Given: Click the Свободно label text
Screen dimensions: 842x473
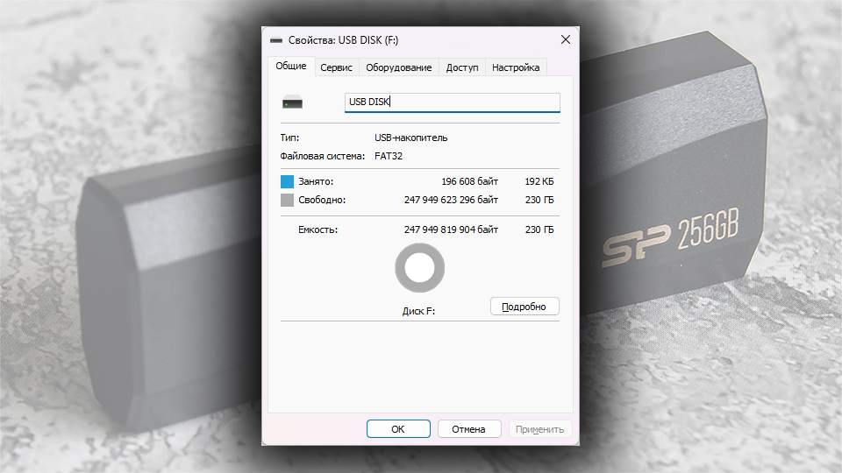Looking at the screenshot, I should (322, 200).
